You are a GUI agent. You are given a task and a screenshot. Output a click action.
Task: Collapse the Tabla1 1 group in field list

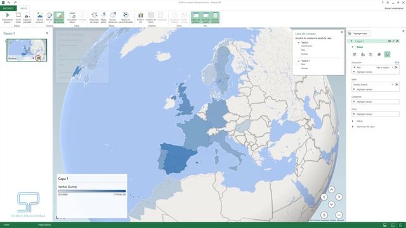(299, 61)
